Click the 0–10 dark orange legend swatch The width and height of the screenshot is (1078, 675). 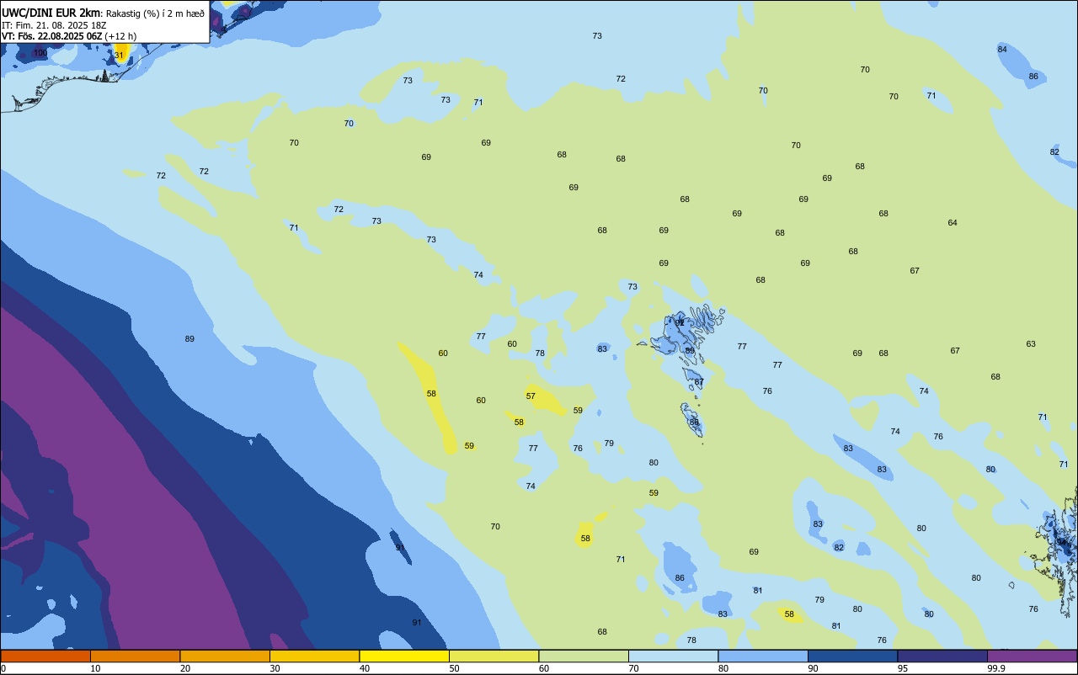45,656
